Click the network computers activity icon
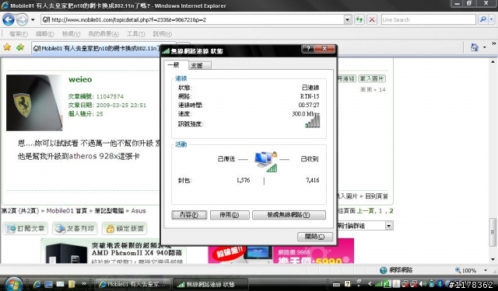The height and width of the screenshot is (291, 498). coord(266,161)
